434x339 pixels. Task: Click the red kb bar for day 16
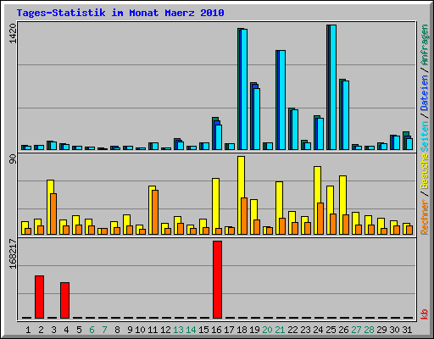tap(217, 280)
